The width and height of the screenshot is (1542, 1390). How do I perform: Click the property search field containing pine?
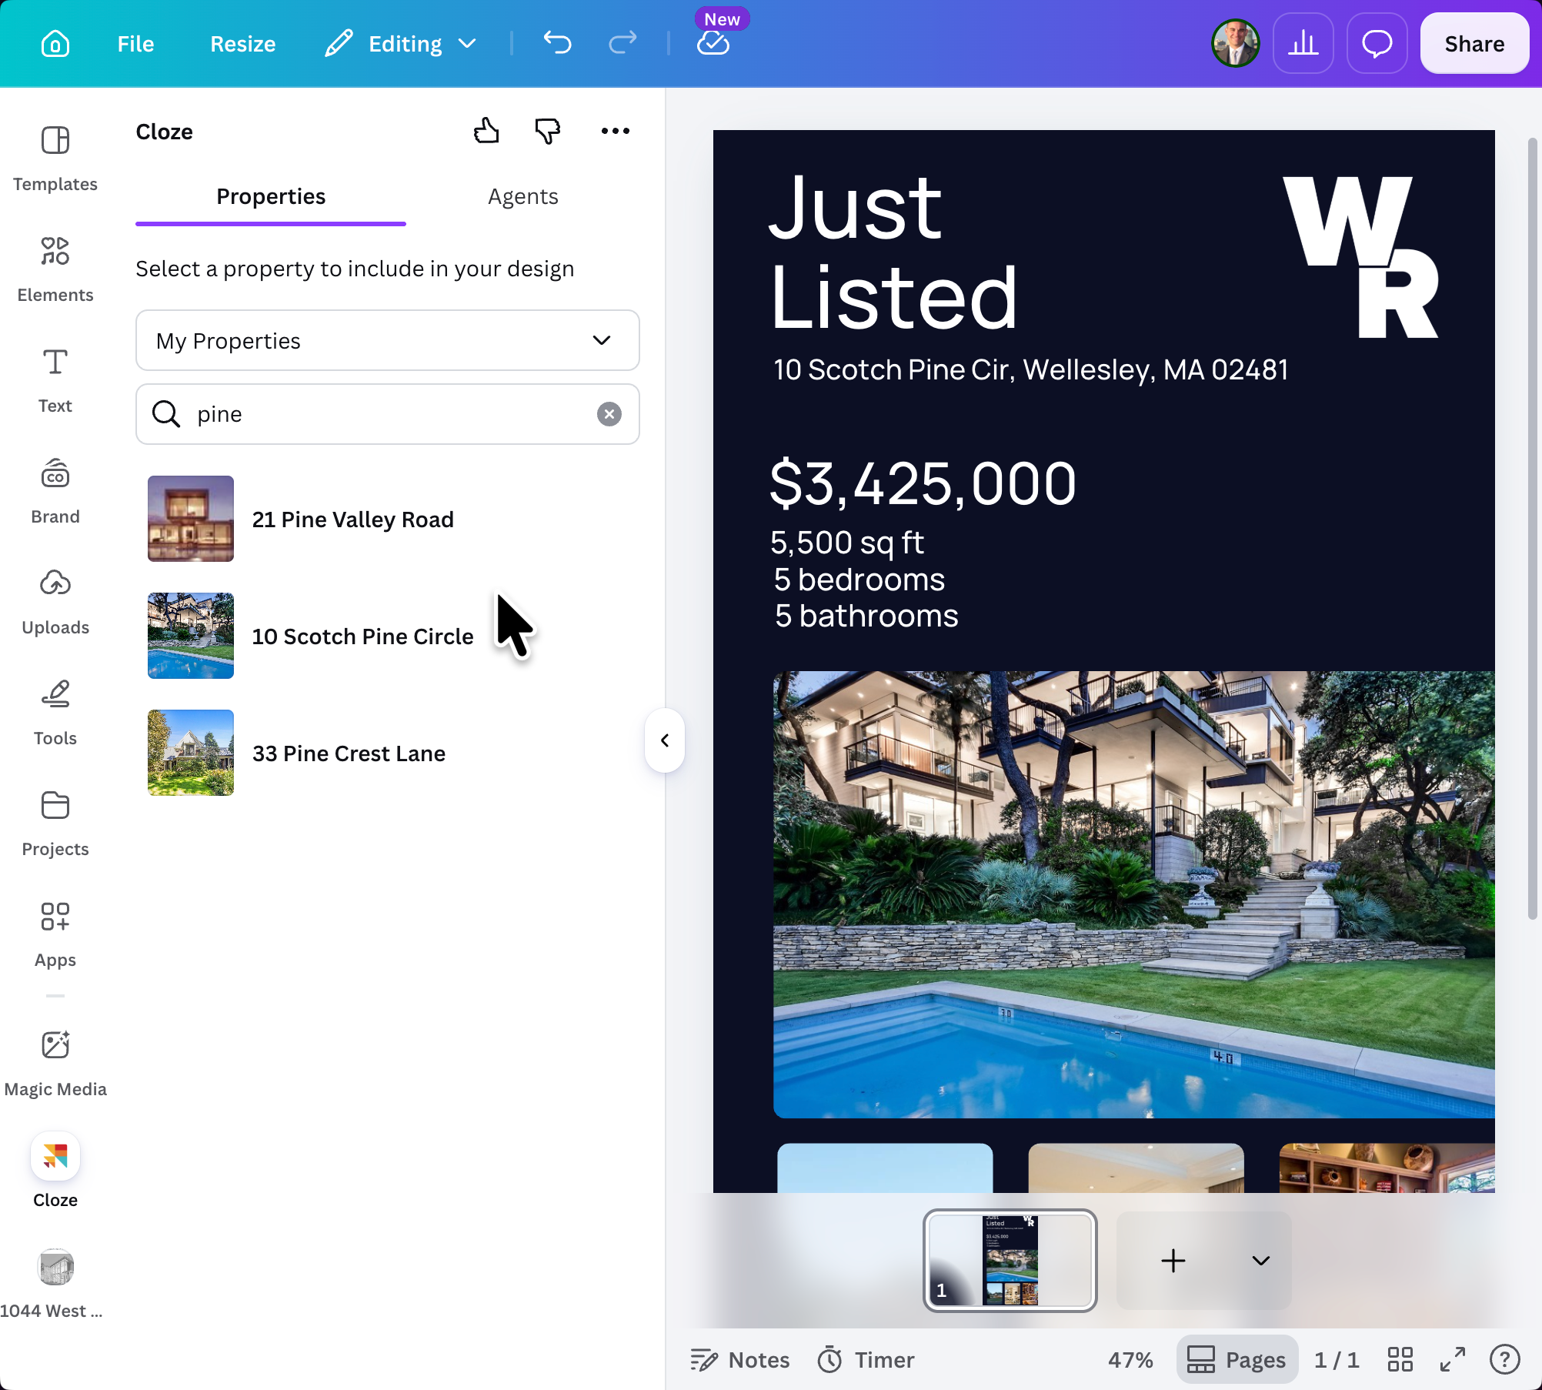(x=388, y=414)
